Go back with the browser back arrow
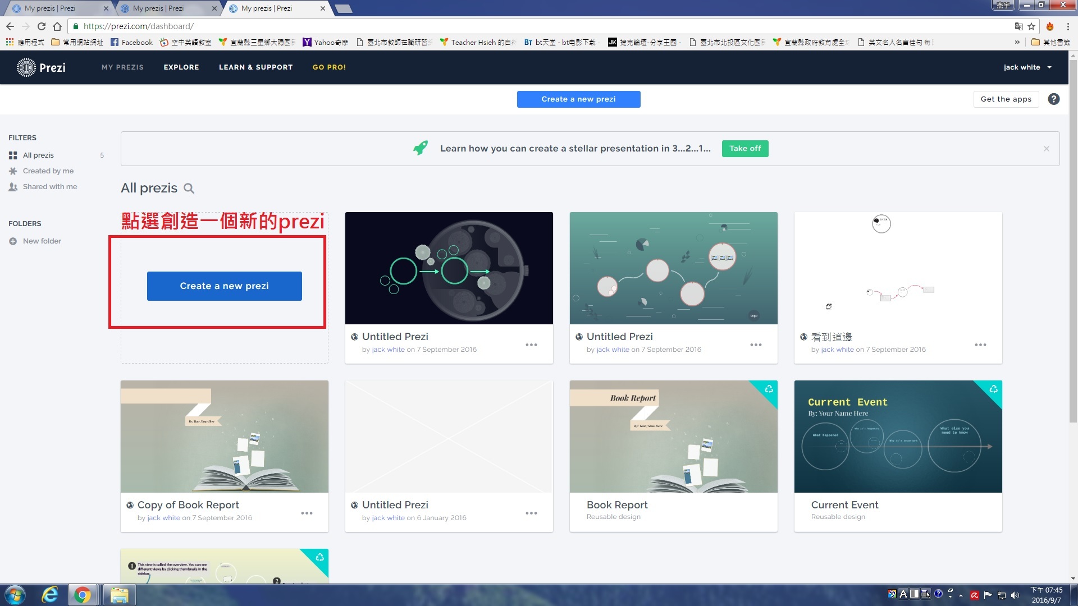The width and height of the screenshot is (1078, 606). tap(10, 26)
